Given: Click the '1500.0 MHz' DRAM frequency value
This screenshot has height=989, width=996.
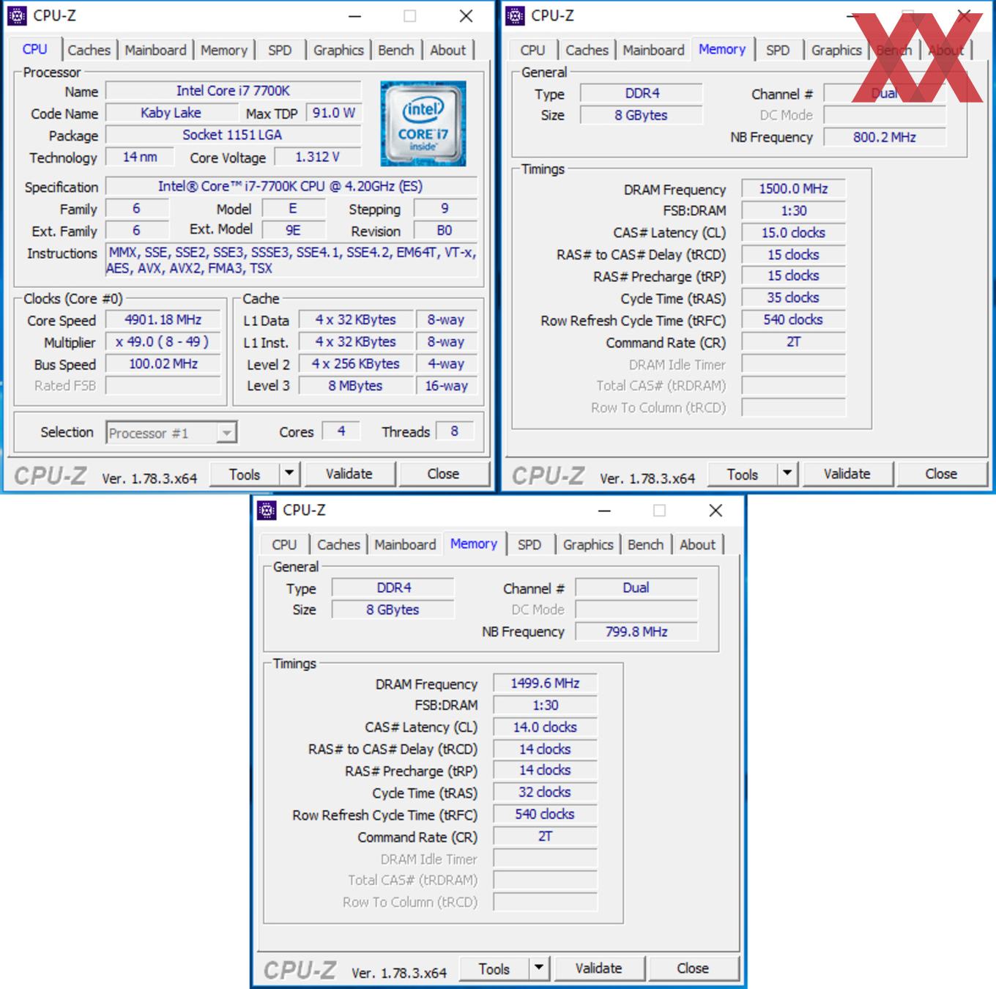Looking at the screenshot, I should tap(794, 188).
